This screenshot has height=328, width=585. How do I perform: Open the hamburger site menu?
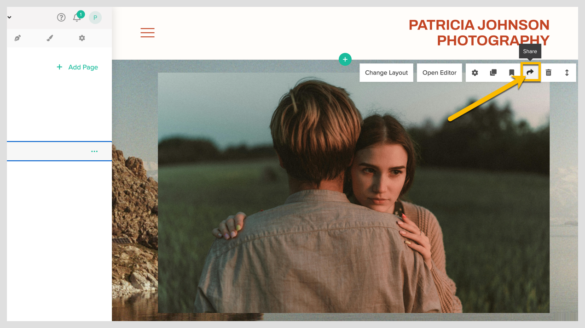147,33
